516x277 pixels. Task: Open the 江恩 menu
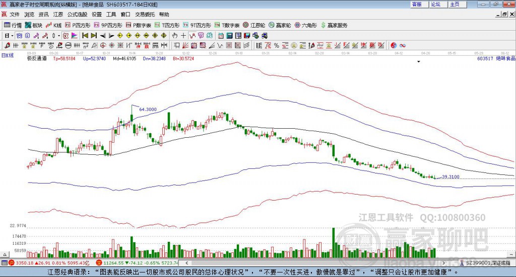[x=58, y=15]
